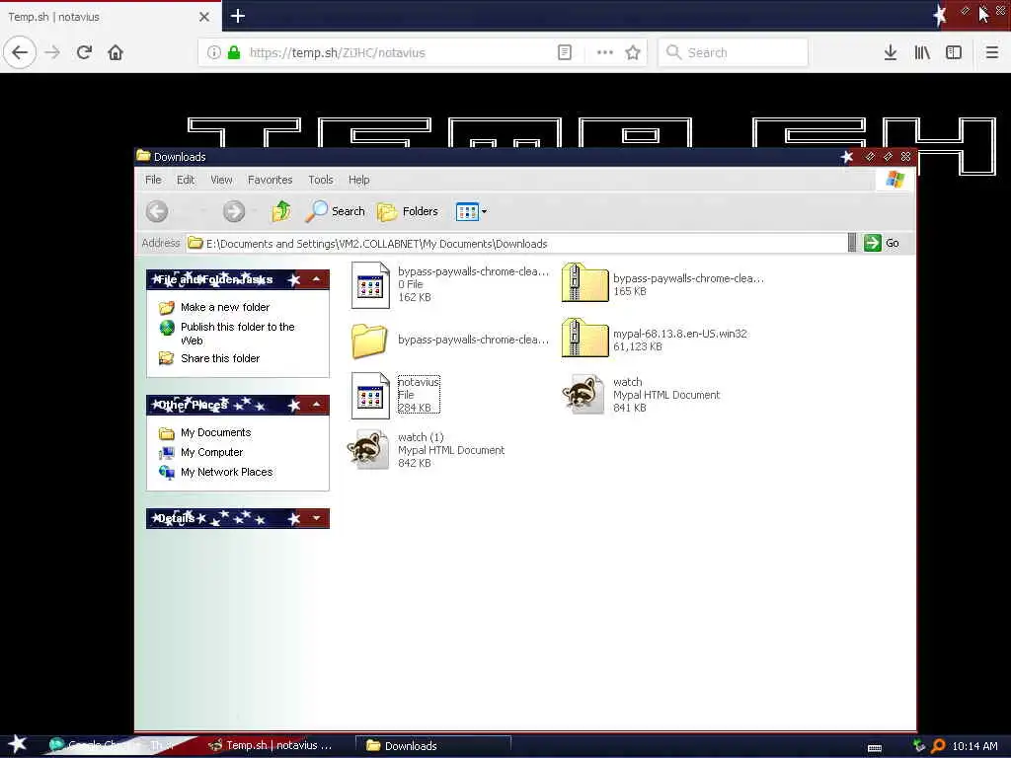Open the browser library icon
1011x758 pixels.
click(922, 52)
